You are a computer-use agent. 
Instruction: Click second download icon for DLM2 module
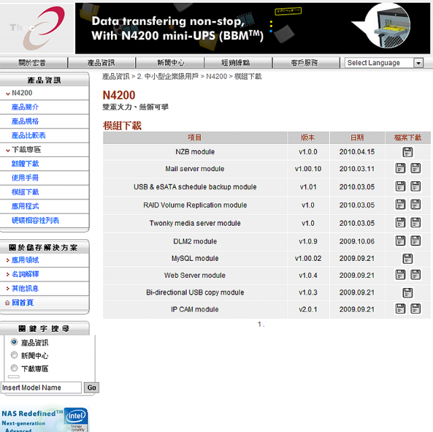click(x=415, y=241)
